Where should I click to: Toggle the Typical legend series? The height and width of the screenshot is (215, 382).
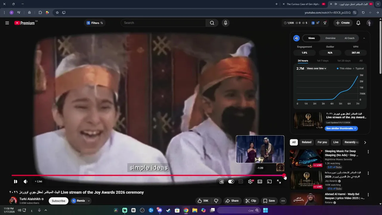[358, 69]
